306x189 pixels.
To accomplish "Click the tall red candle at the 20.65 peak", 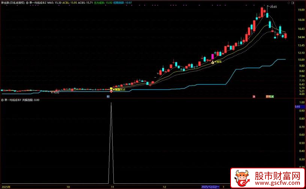I will (x=262, y=12).
